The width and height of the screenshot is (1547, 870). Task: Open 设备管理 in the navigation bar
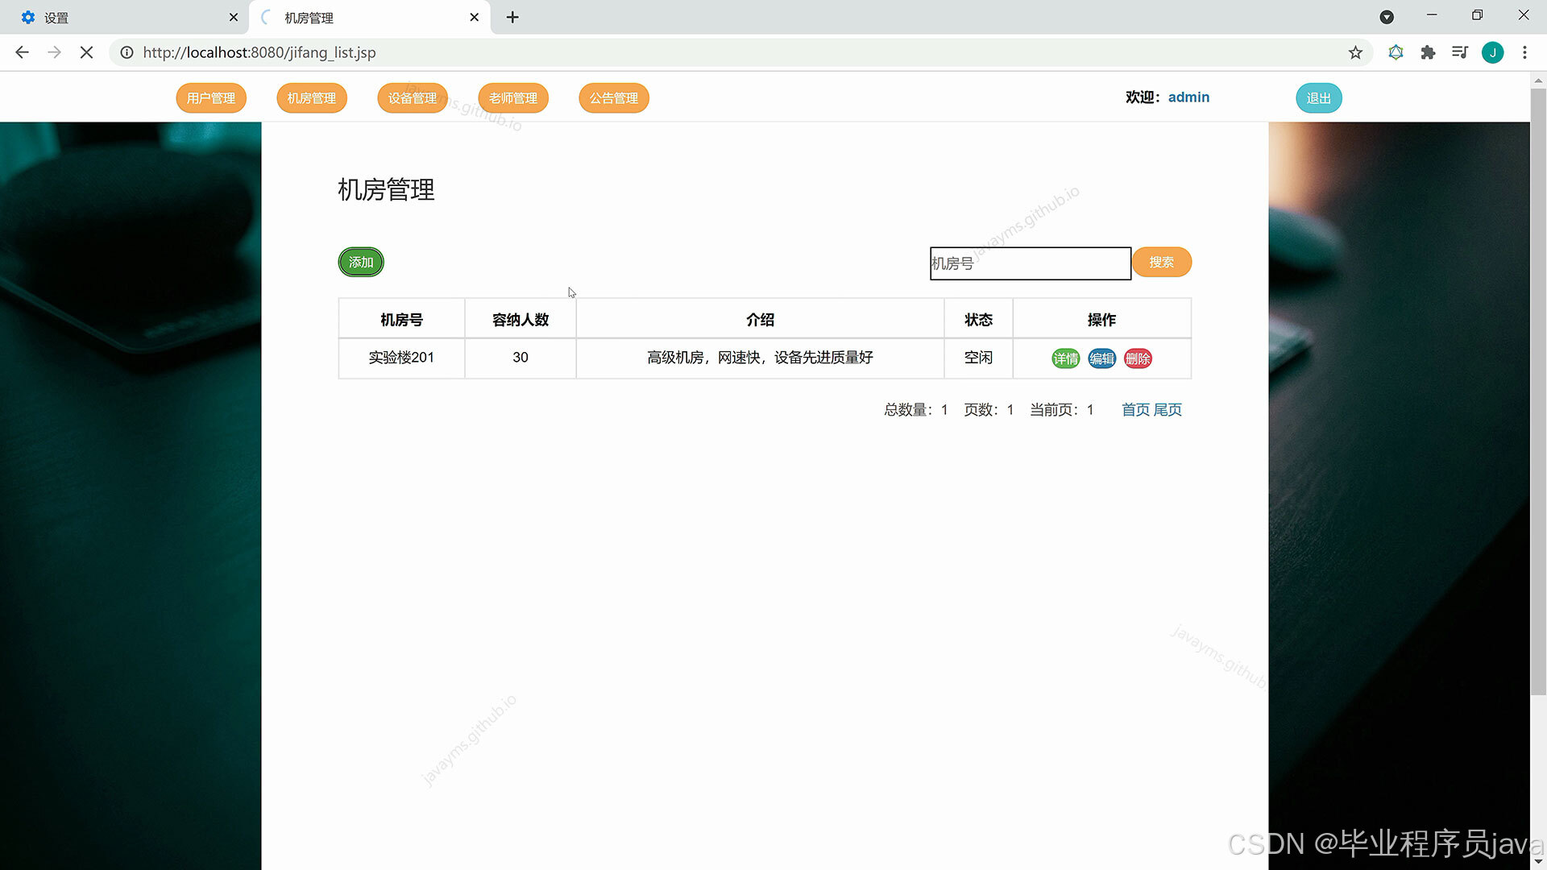413,98
